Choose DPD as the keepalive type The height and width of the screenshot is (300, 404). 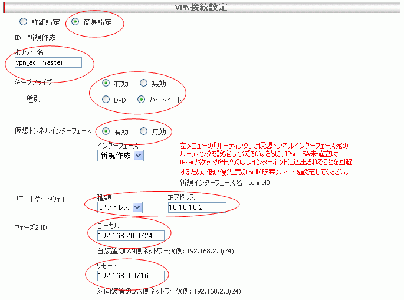coord(106,100)
